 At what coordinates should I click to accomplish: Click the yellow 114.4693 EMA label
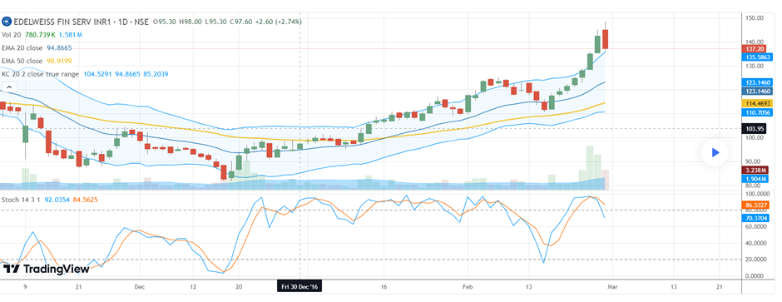[x=758, y=103]
